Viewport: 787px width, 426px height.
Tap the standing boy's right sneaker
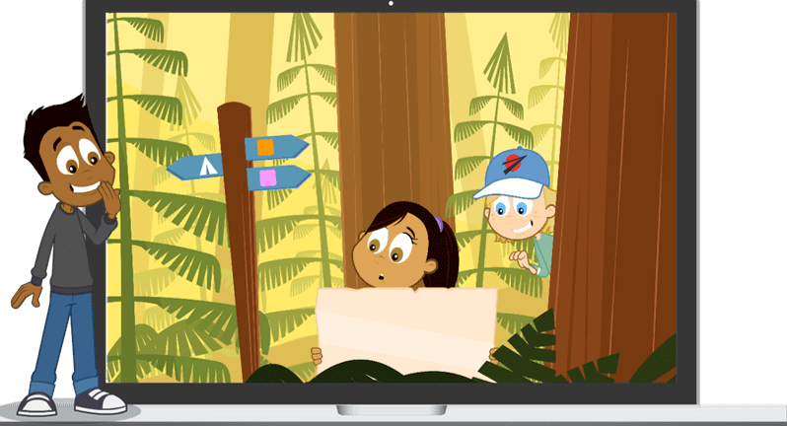pyautogui.click(x=100, y=400)
